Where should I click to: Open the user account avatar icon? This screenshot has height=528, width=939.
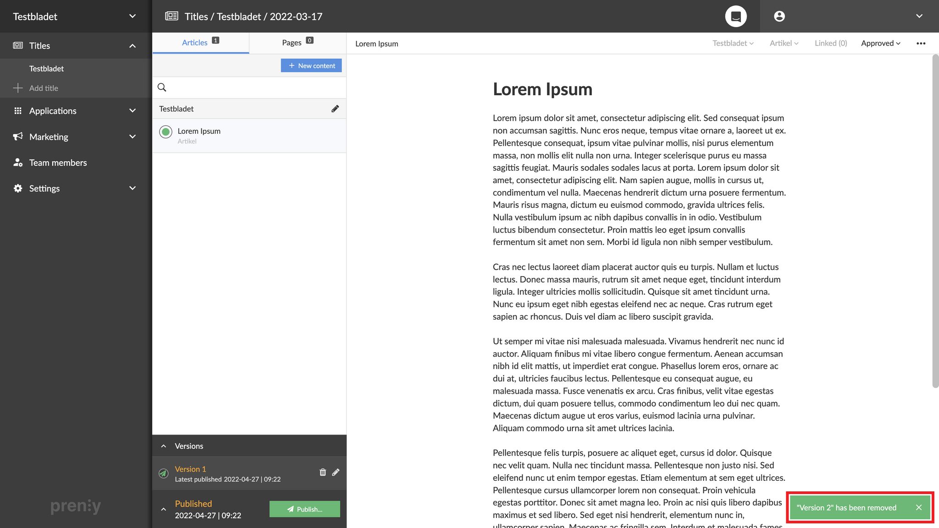pyautogui.click(x=779, y=16)
